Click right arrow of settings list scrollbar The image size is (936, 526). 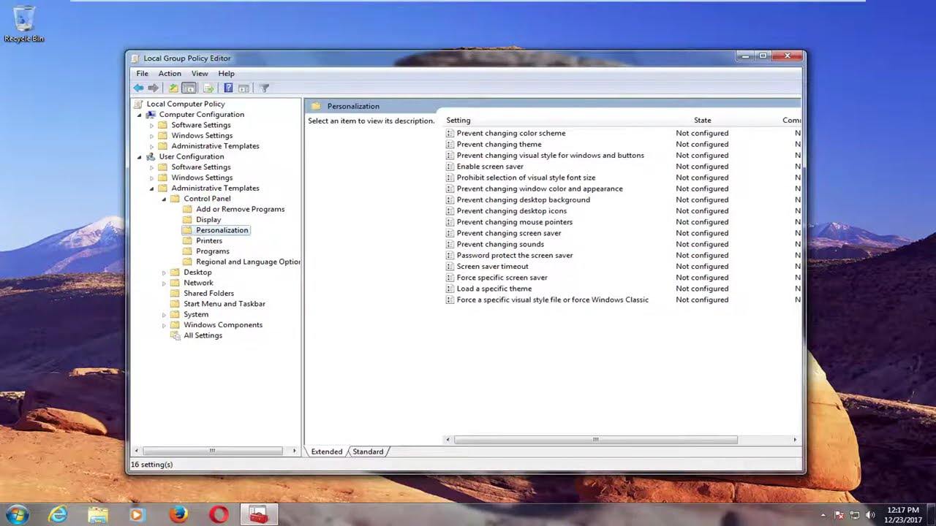pyautogui.click(x=795, y=440)
